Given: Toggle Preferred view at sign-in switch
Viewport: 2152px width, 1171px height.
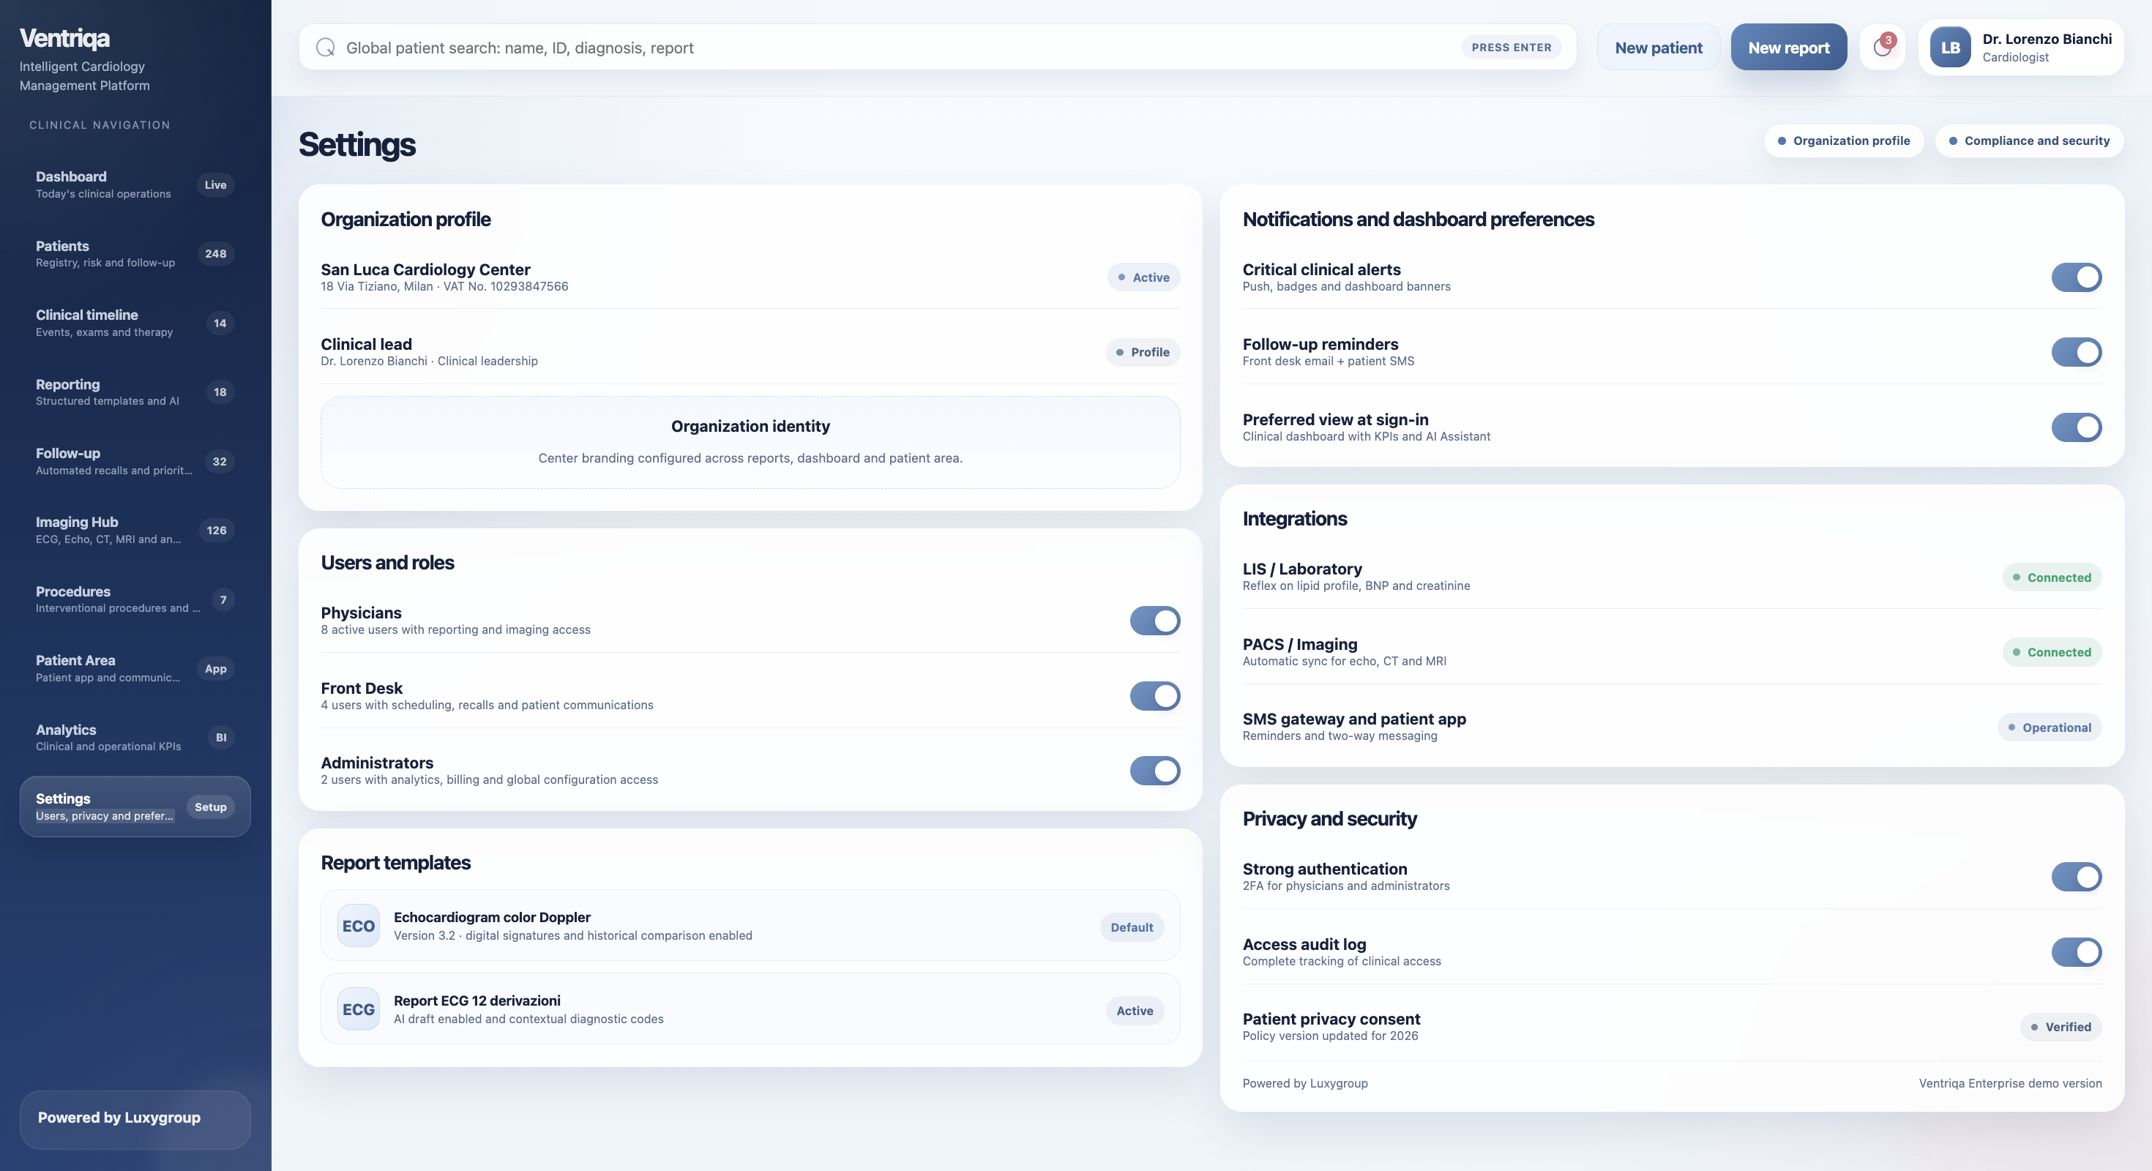Looking at the screenshot, I should coord(2076,427).
